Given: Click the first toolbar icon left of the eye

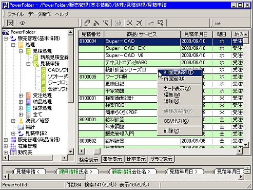Looking at the screenshot, I should pos(10,23).
